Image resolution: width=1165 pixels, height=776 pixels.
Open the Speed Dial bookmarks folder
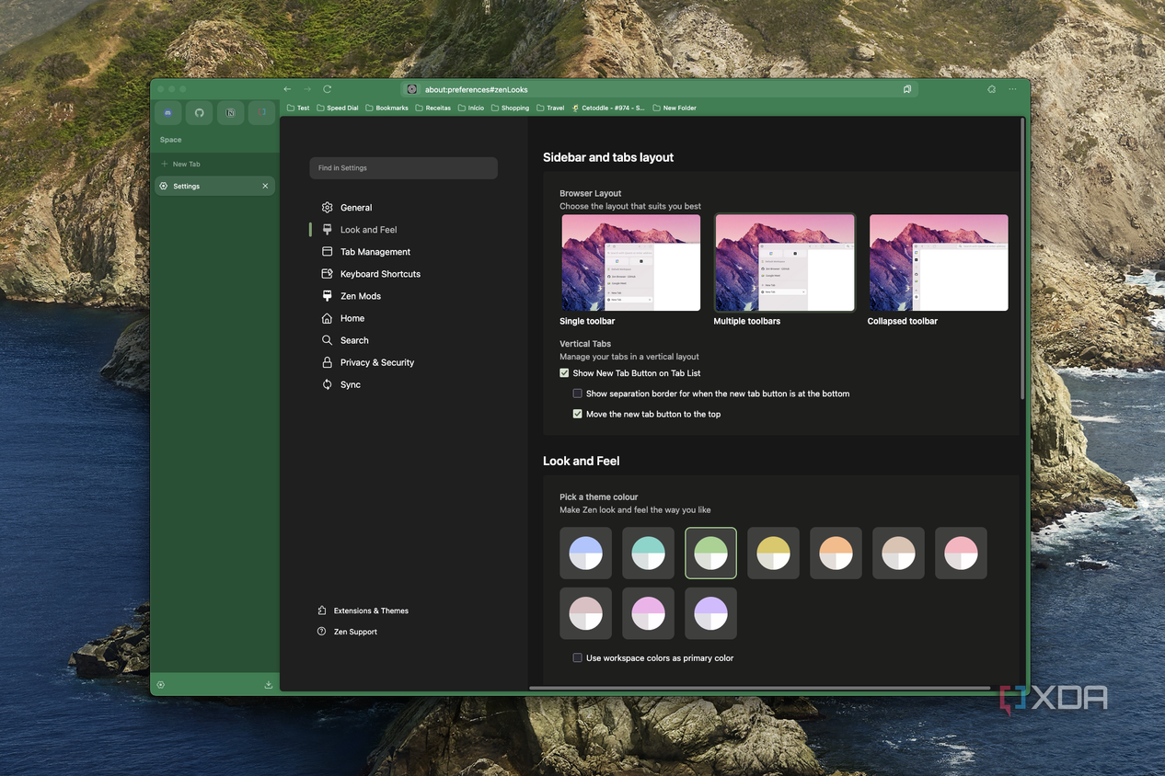338,108
